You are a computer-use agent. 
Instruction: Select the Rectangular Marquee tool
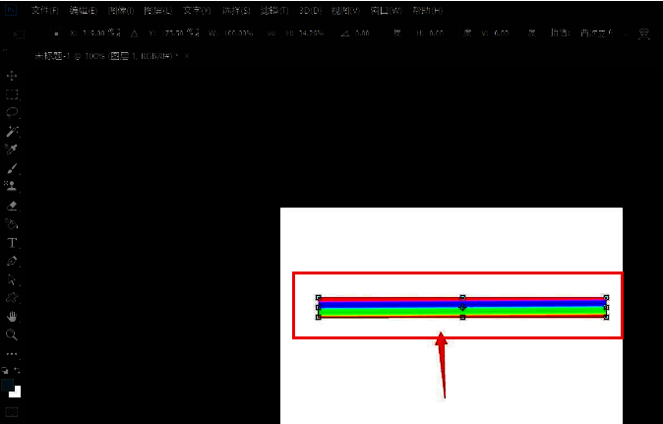12,94
